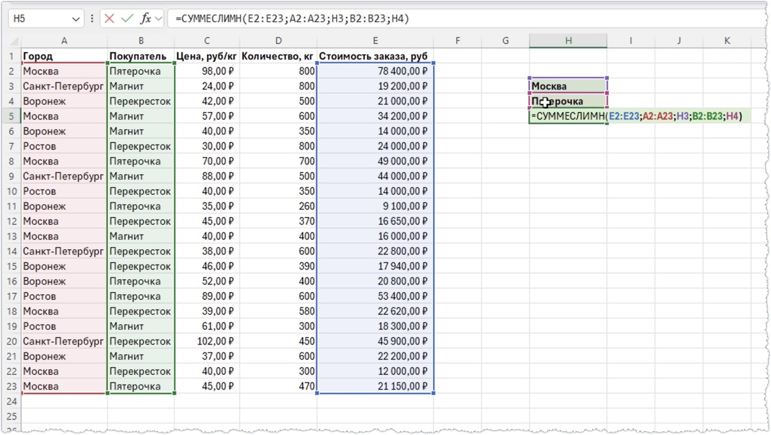Select Пятерочка in row 2
Screen dimensions: 771x435
coord(141,71)
